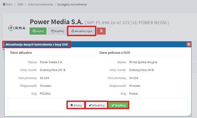Screen dimensions: 197x118
Task: Click current street 'Grabiszyńska 241 B'
Action: (x=52, y=70)
